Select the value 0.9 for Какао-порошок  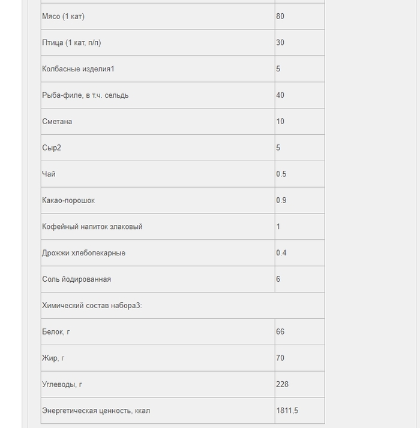point(281,200)
